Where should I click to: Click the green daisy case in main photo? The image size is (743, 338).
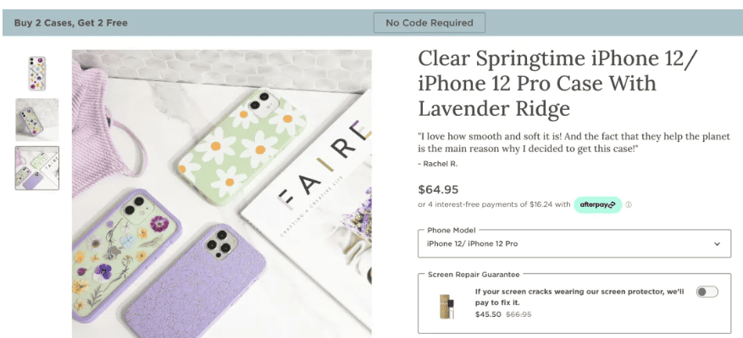[242, 139]
